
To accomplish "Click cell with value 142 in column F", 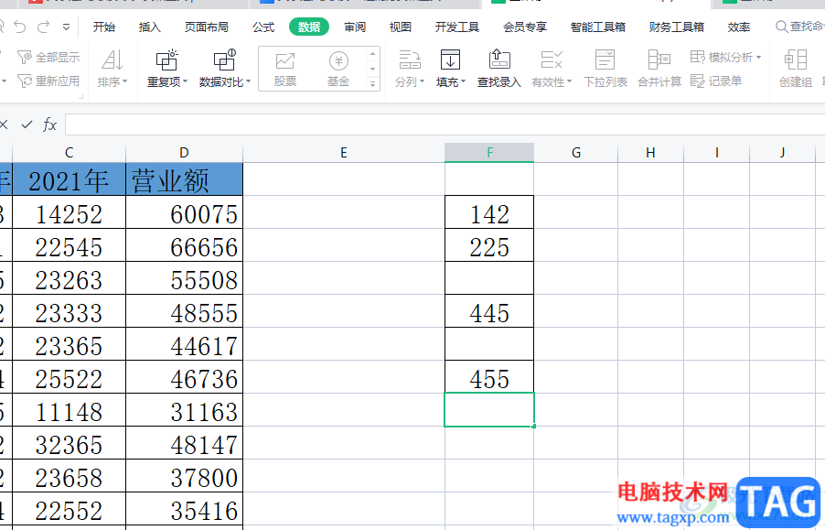I will (x=489, y=212).
